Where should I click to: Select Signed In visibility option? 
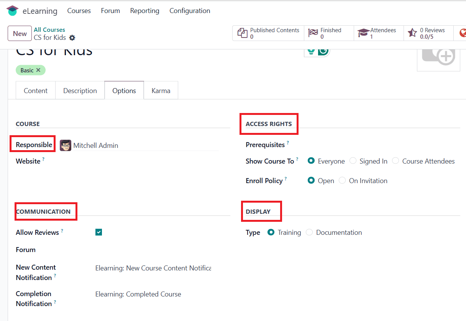[x=353, y=161]
